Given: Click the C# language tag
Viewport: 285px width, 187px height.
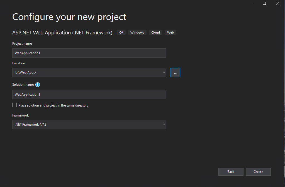Looking at the screenshot, I should tap(121, 32).
